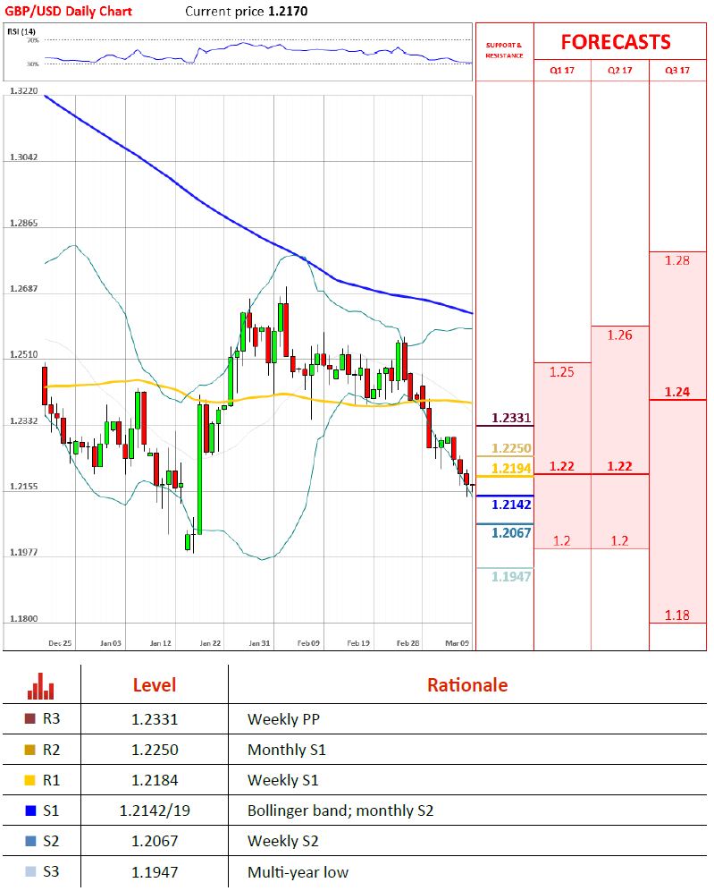Click the 1.28 forecast value in Q3 17
Viewport: 714px width, 891px height.
tap(677, 260)
